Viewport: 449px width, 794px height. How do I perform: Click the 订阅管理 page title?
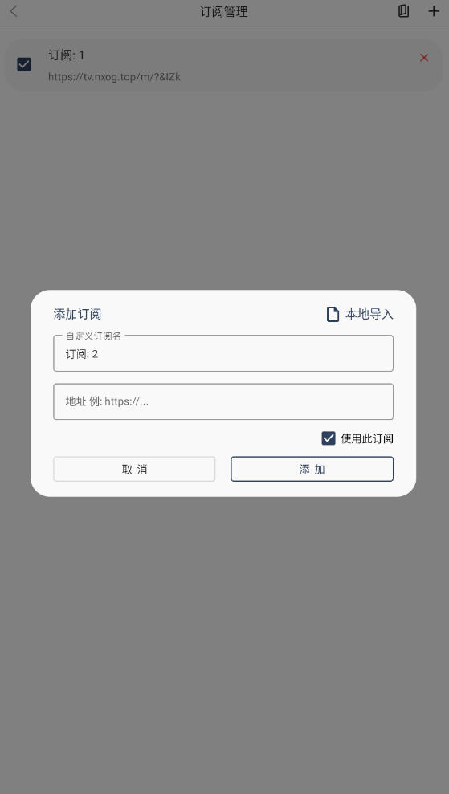(224, 12)
